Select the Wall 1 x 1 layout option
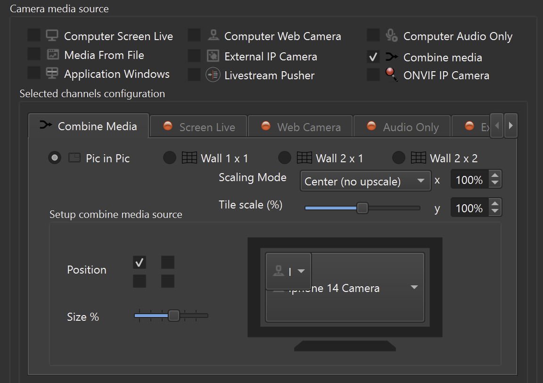The height and width of the screenshot is (383, 543). pyautogui.click(x=170, y=158)
